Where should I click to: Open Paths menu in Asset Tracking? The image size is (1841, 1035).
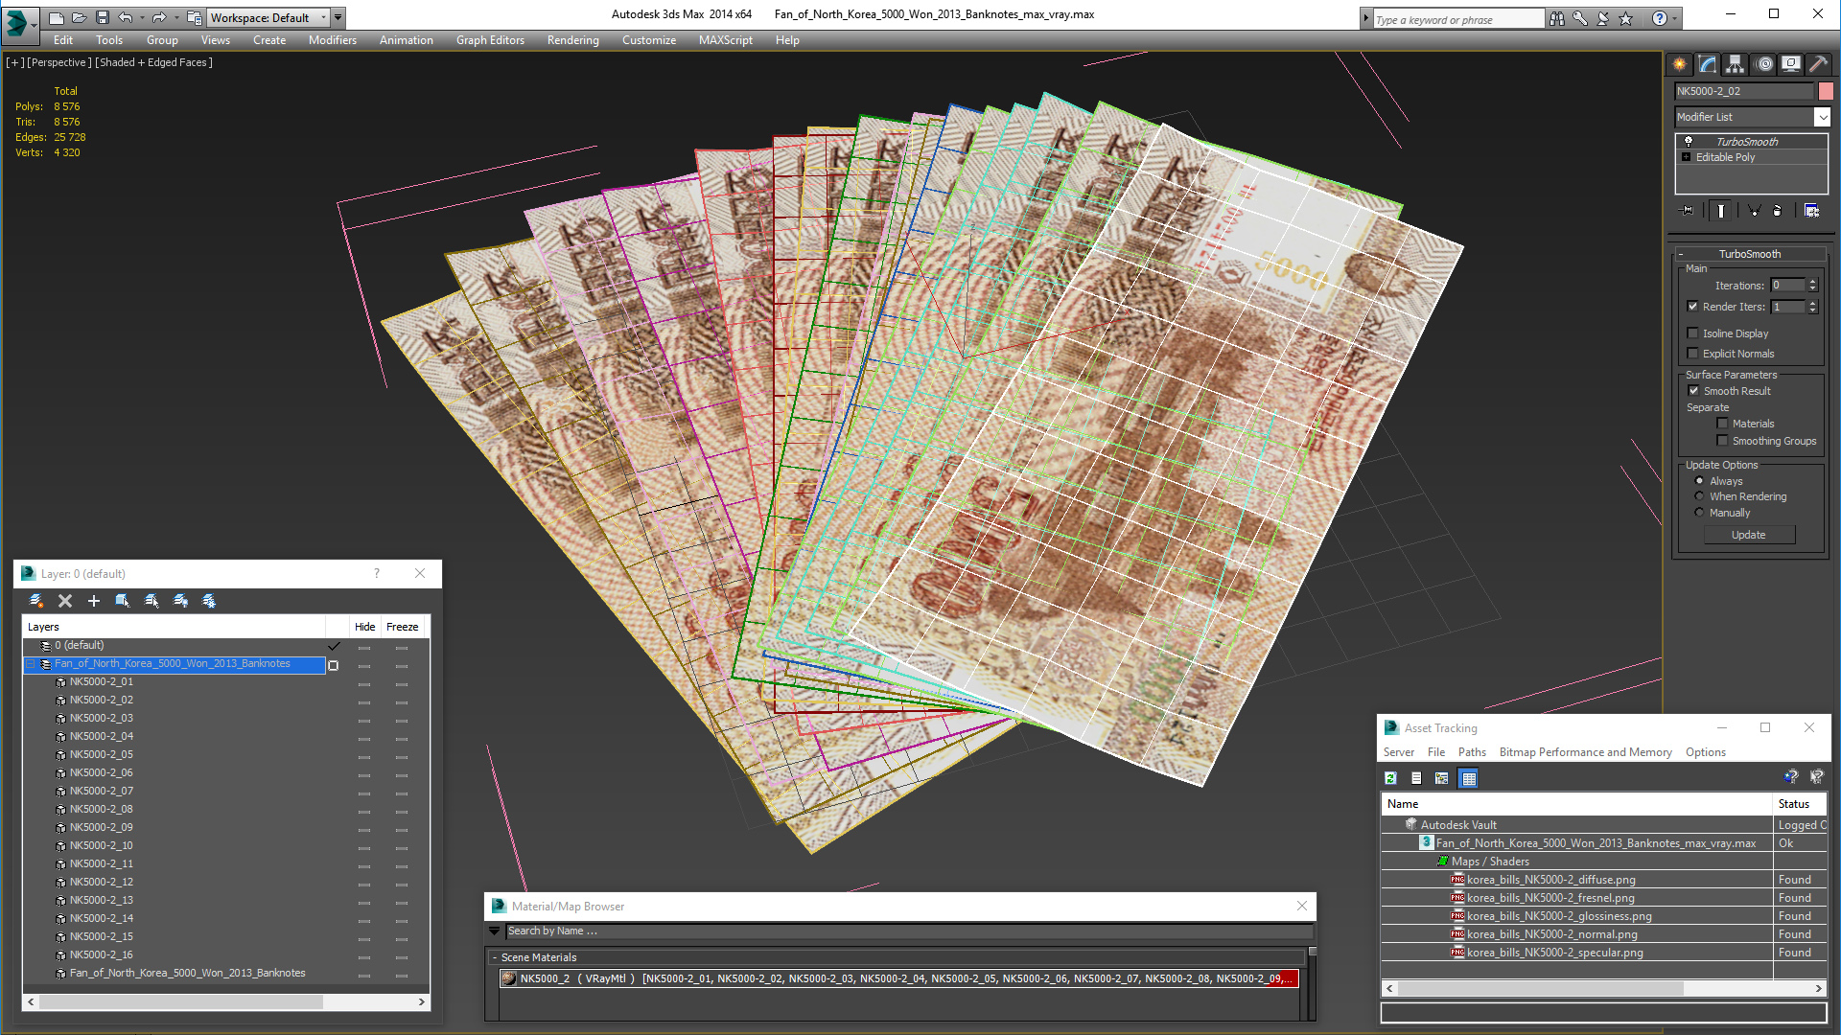click(1472, 752)
